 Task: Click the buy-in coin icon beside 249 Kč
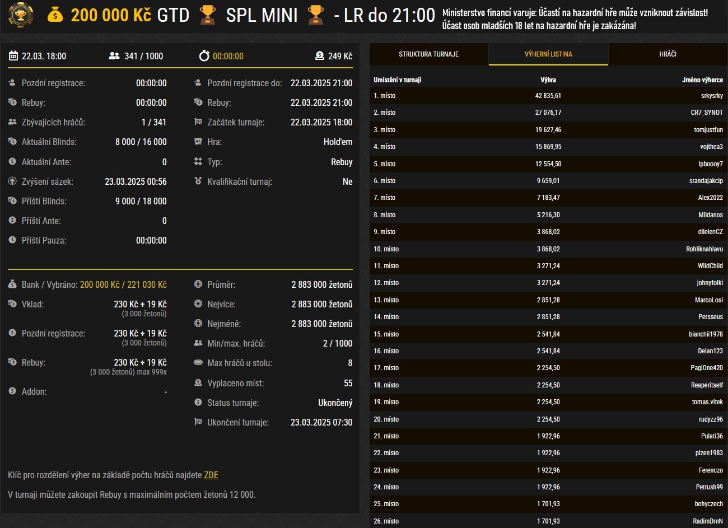pyautogui.click(x=320, y=56)
